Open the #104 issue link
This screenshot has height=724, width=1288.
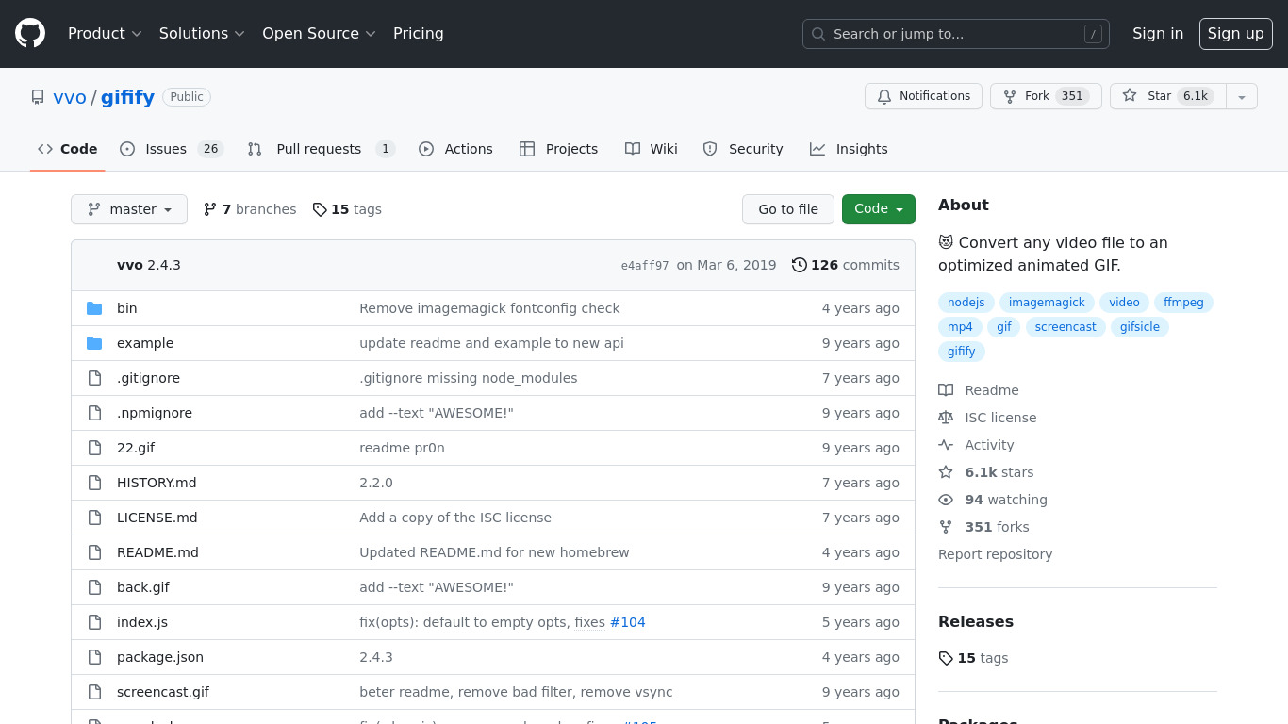(x=628, y=622)
